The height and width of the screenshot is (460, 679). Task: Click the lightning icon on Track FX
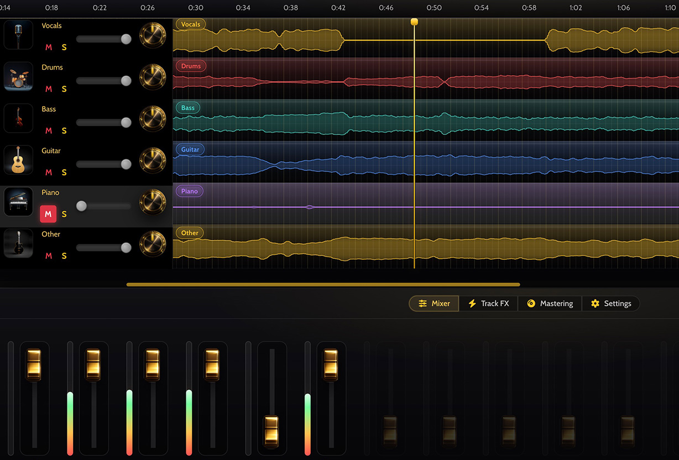click(x=473, y=303)
